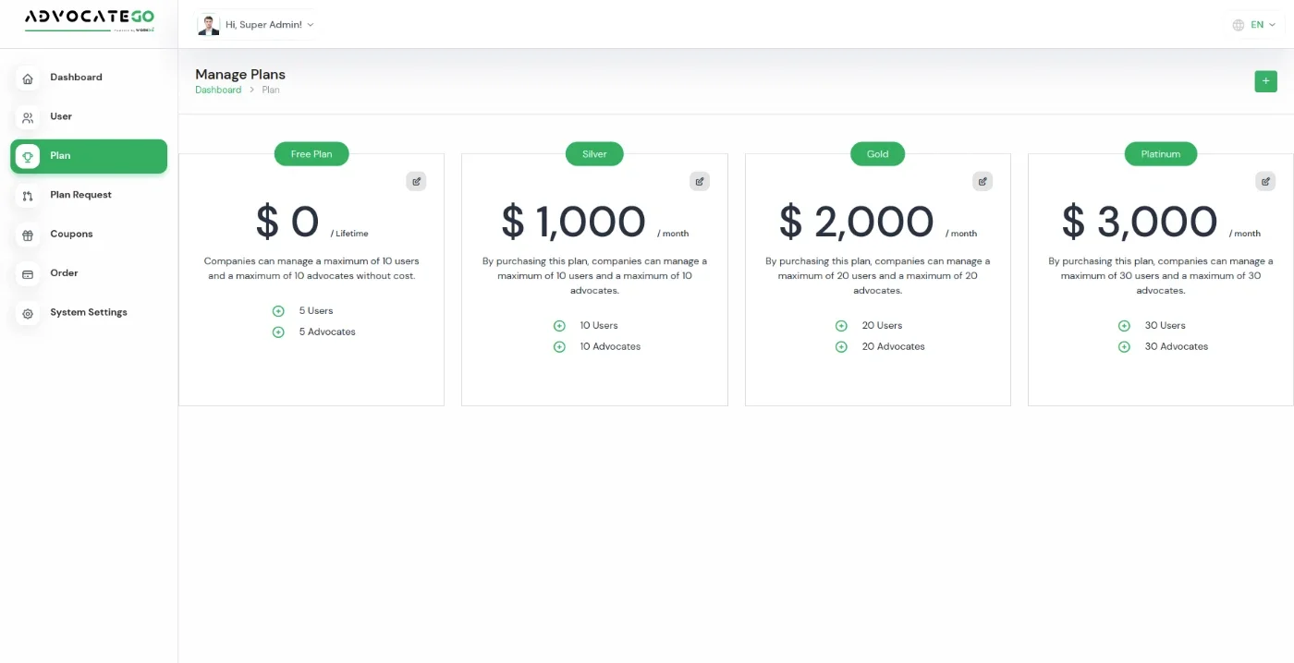
Task: Open System Settings gear icon
Action: point(28,314)
